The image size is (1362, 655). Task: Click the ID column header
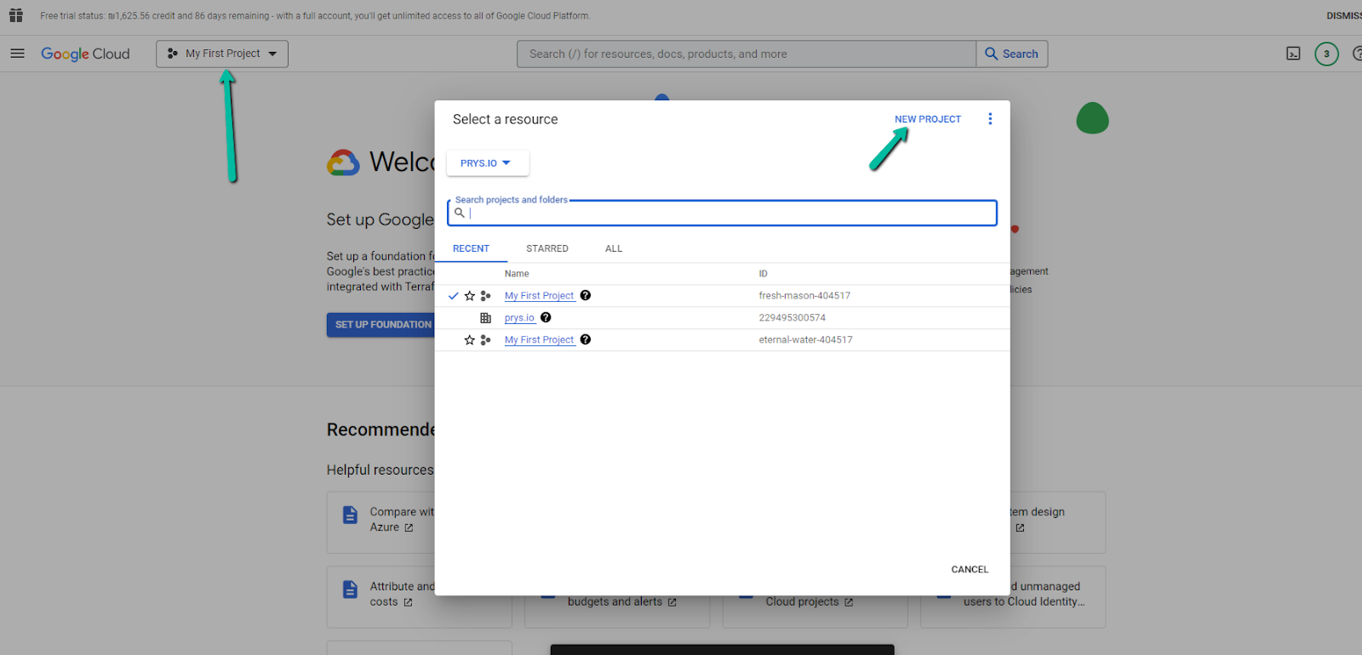764,274
